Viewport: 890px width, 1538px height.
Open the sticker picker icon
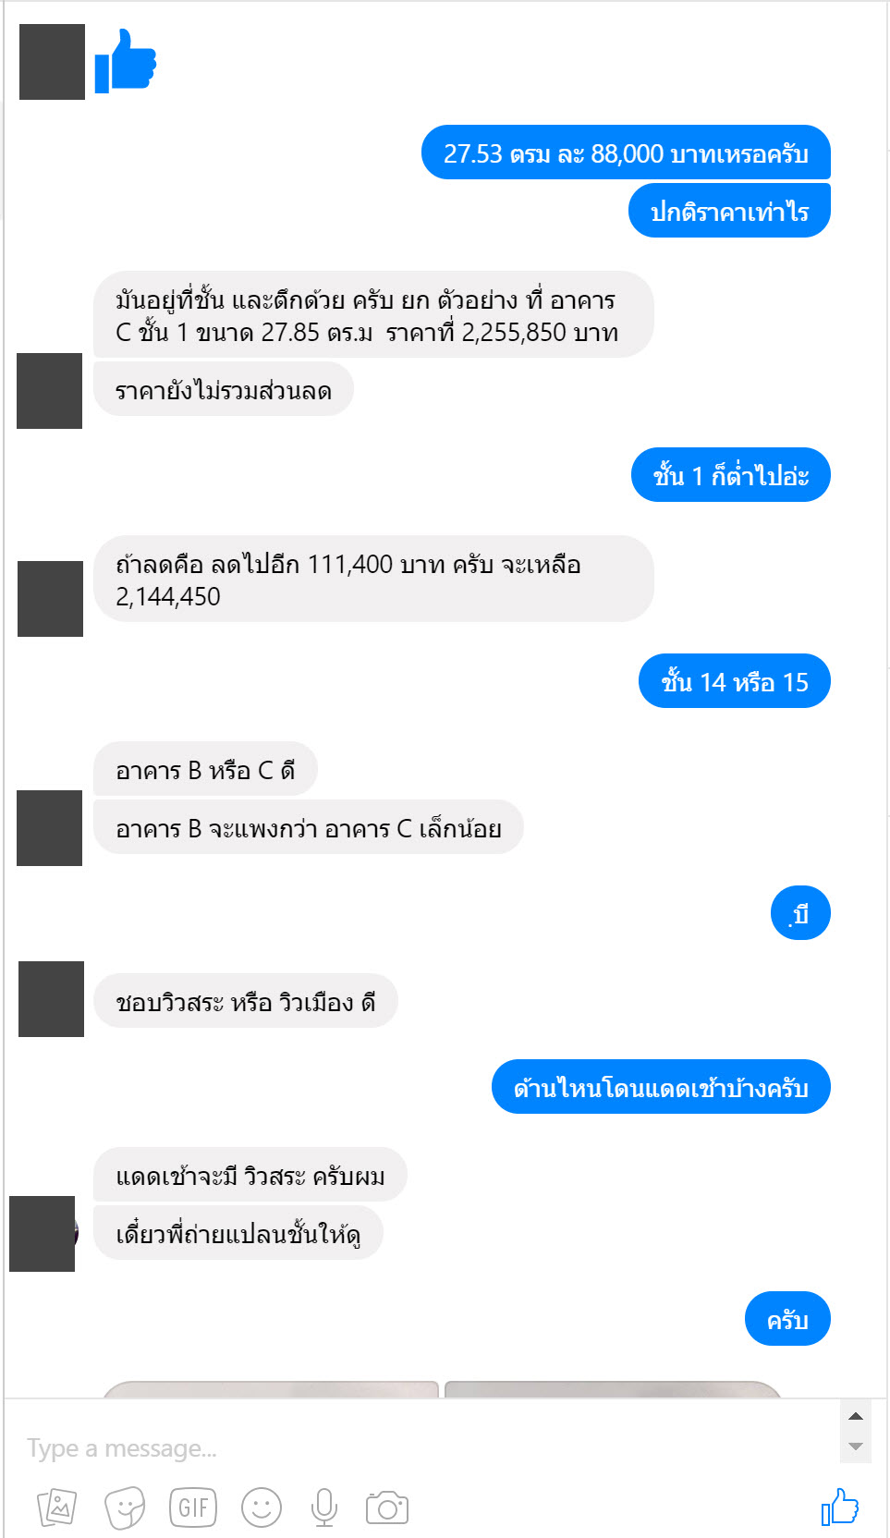pos(125,1507)
